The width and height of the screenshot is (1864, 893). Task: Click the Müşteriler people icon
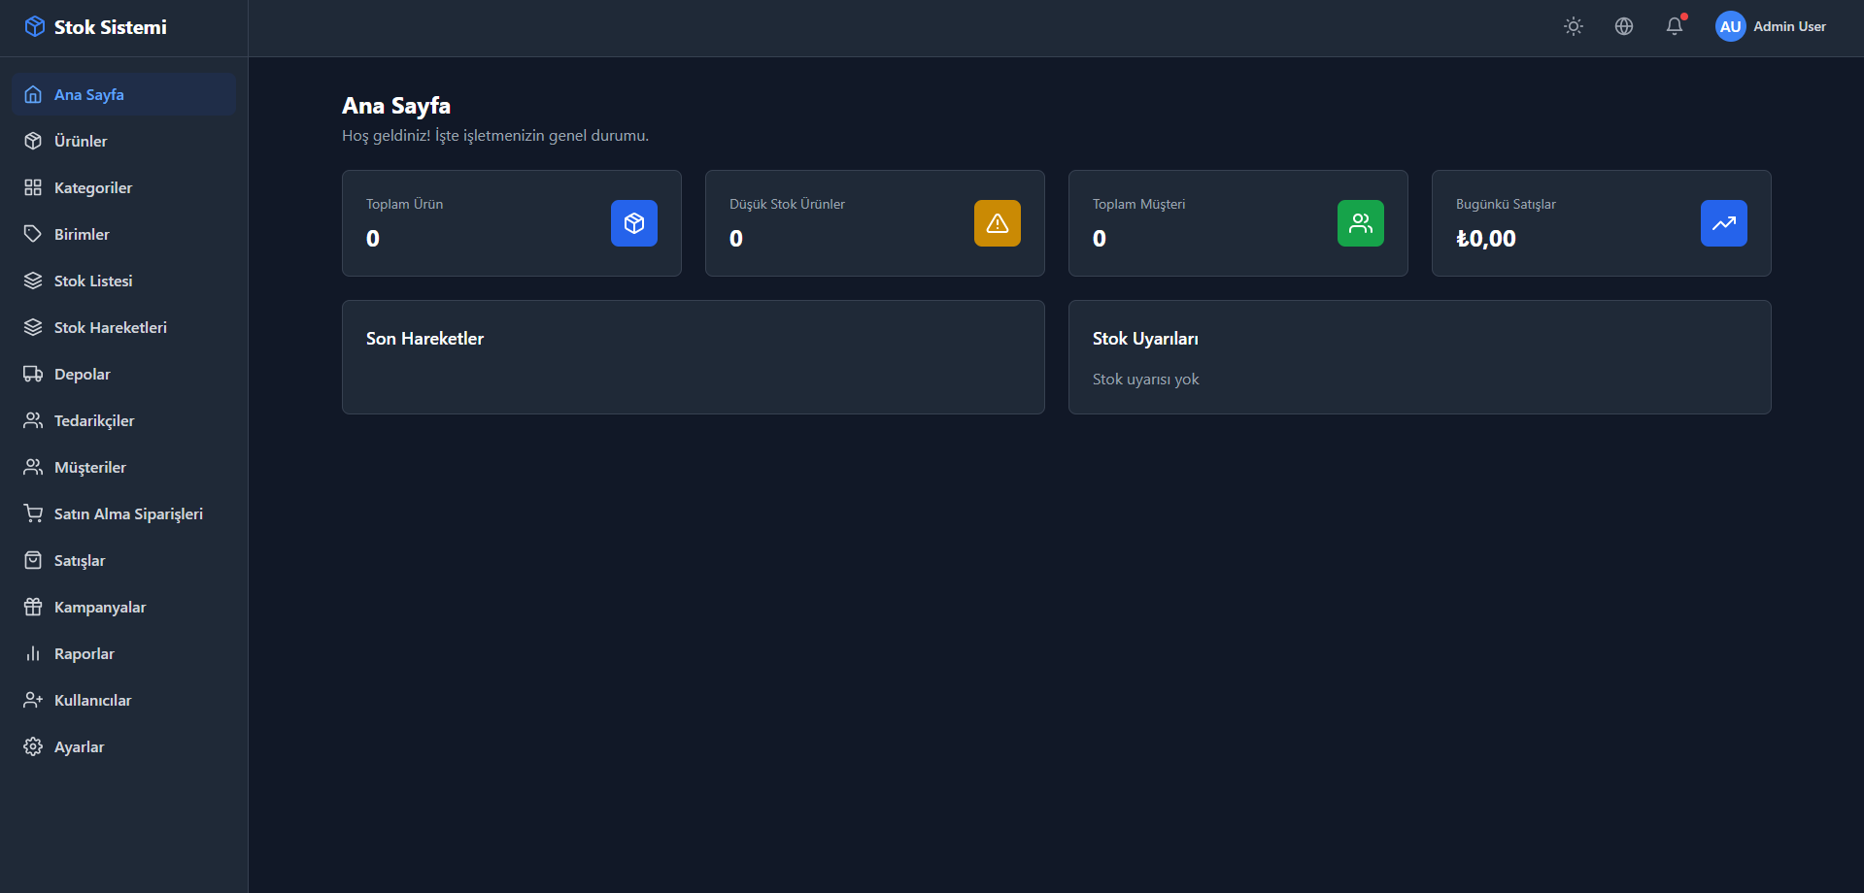click(x=33, y=467)
